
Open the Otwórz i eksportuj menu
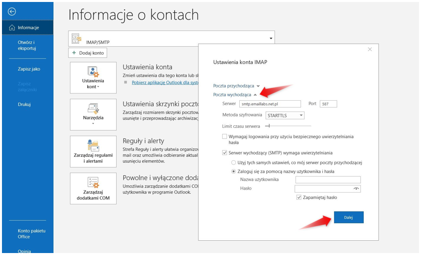(27, 45)
